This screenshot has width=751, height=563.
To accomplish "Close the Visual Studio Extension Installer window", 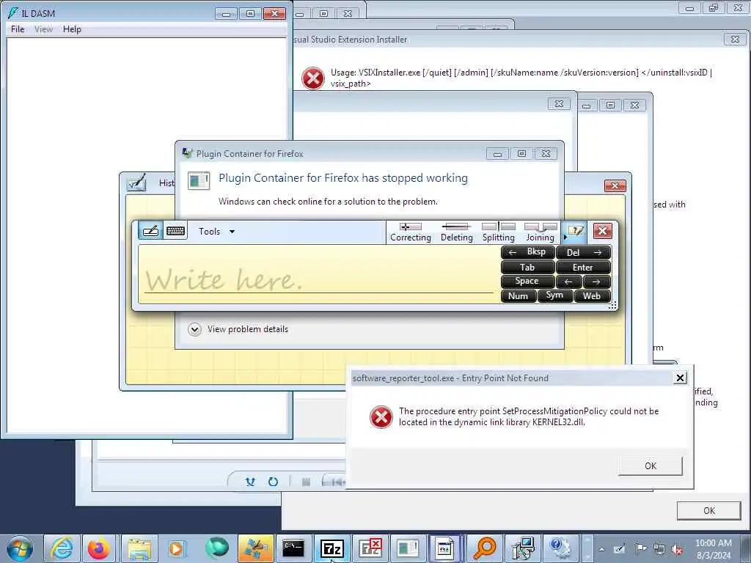I will click(735, 40).
